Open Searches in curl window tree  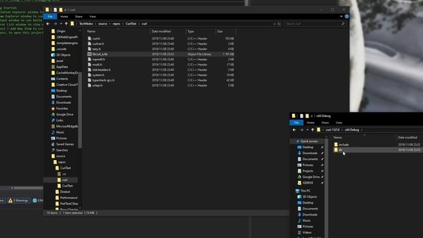point(61,150)
